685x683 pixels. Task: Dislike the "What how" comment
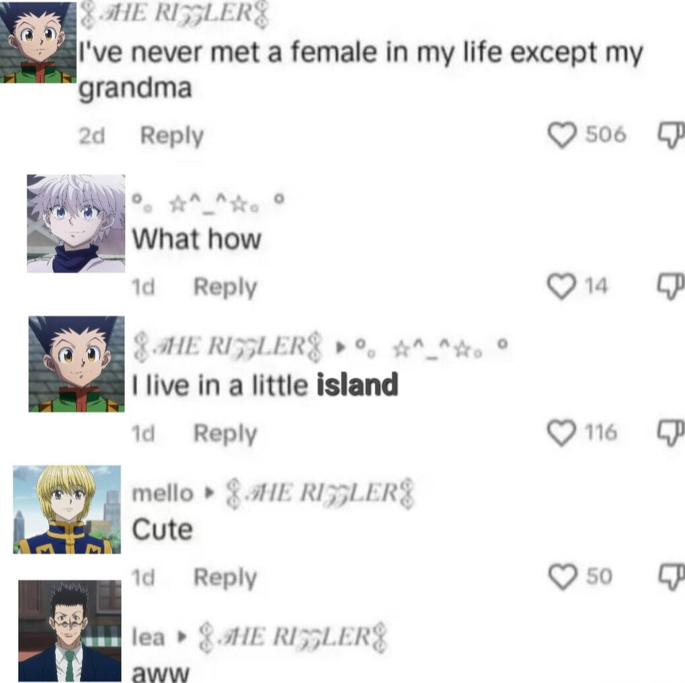click(672, 286)
